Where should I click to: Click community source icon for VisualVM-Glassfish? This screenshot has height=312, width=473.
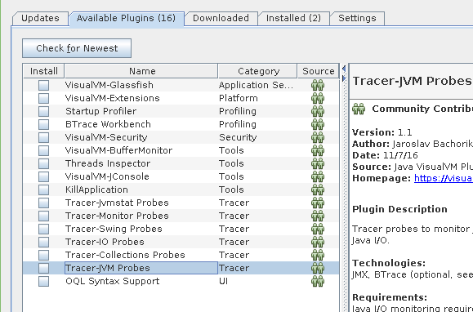pos(318,85)
